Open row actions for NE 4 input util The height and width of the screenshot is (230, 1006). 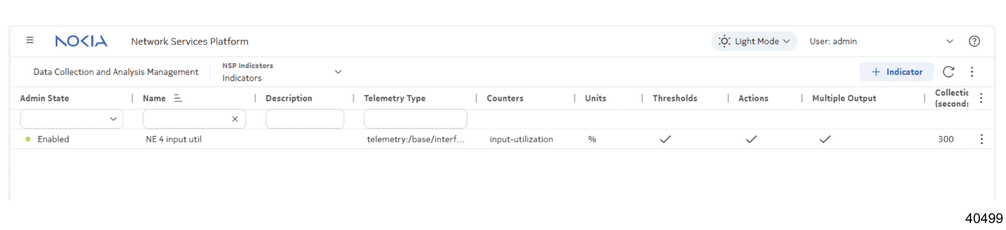(x=981, y=139)
